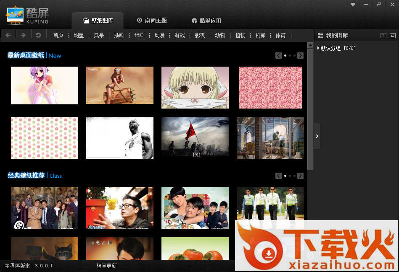Open the 酷屏应用 tab
Viewport: 399px width, 272px height.
(206, 21)
